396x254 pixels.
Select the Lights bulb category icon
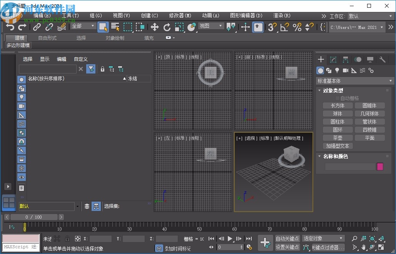pyautogui.click(x=338, y=70)
